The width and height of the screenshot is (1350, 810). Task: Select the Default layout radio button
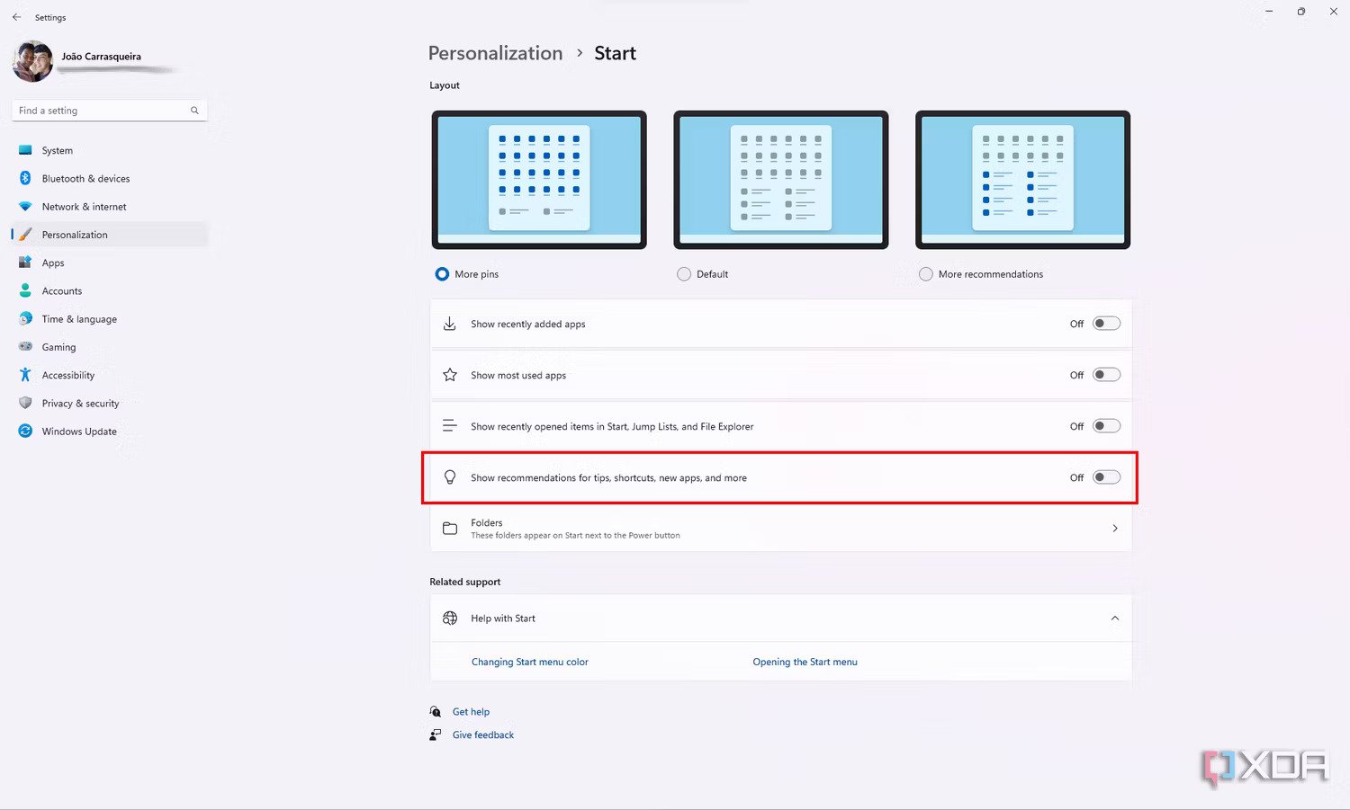pyautogui.click(x=684, y=274)
